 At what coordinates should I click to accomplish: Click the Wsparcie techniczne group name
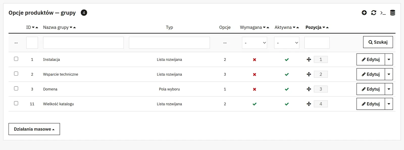coord(61,74)
